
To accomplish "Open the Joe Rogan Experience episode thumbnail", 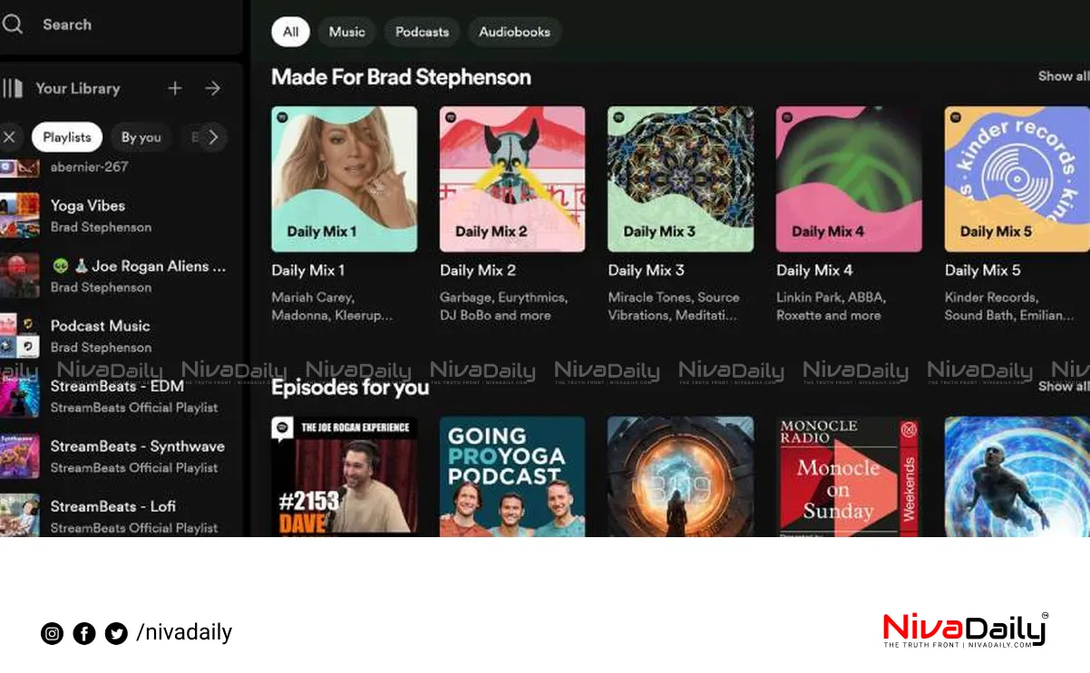I will (345, 476).
